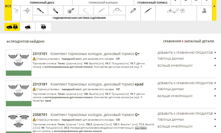Expand Таблица данных for product 2313101
221x133 pixels.
[171, 59]
